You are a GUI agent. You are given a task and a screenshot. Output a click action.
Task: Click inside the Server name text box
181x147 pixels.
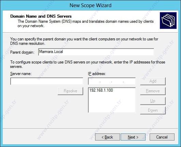[x=47, y=81]
